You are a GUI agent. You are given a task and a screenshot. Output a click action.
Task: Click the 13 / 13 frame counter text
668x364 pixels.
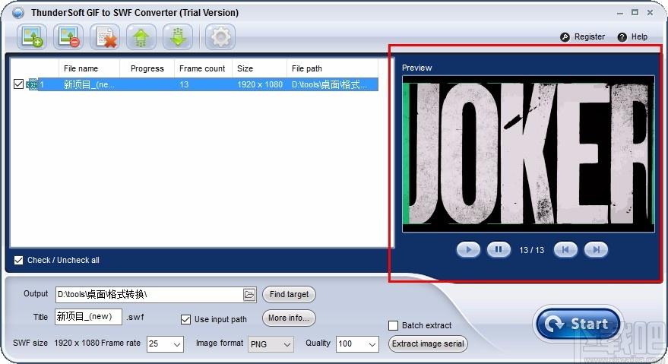(x=532, y=250)
